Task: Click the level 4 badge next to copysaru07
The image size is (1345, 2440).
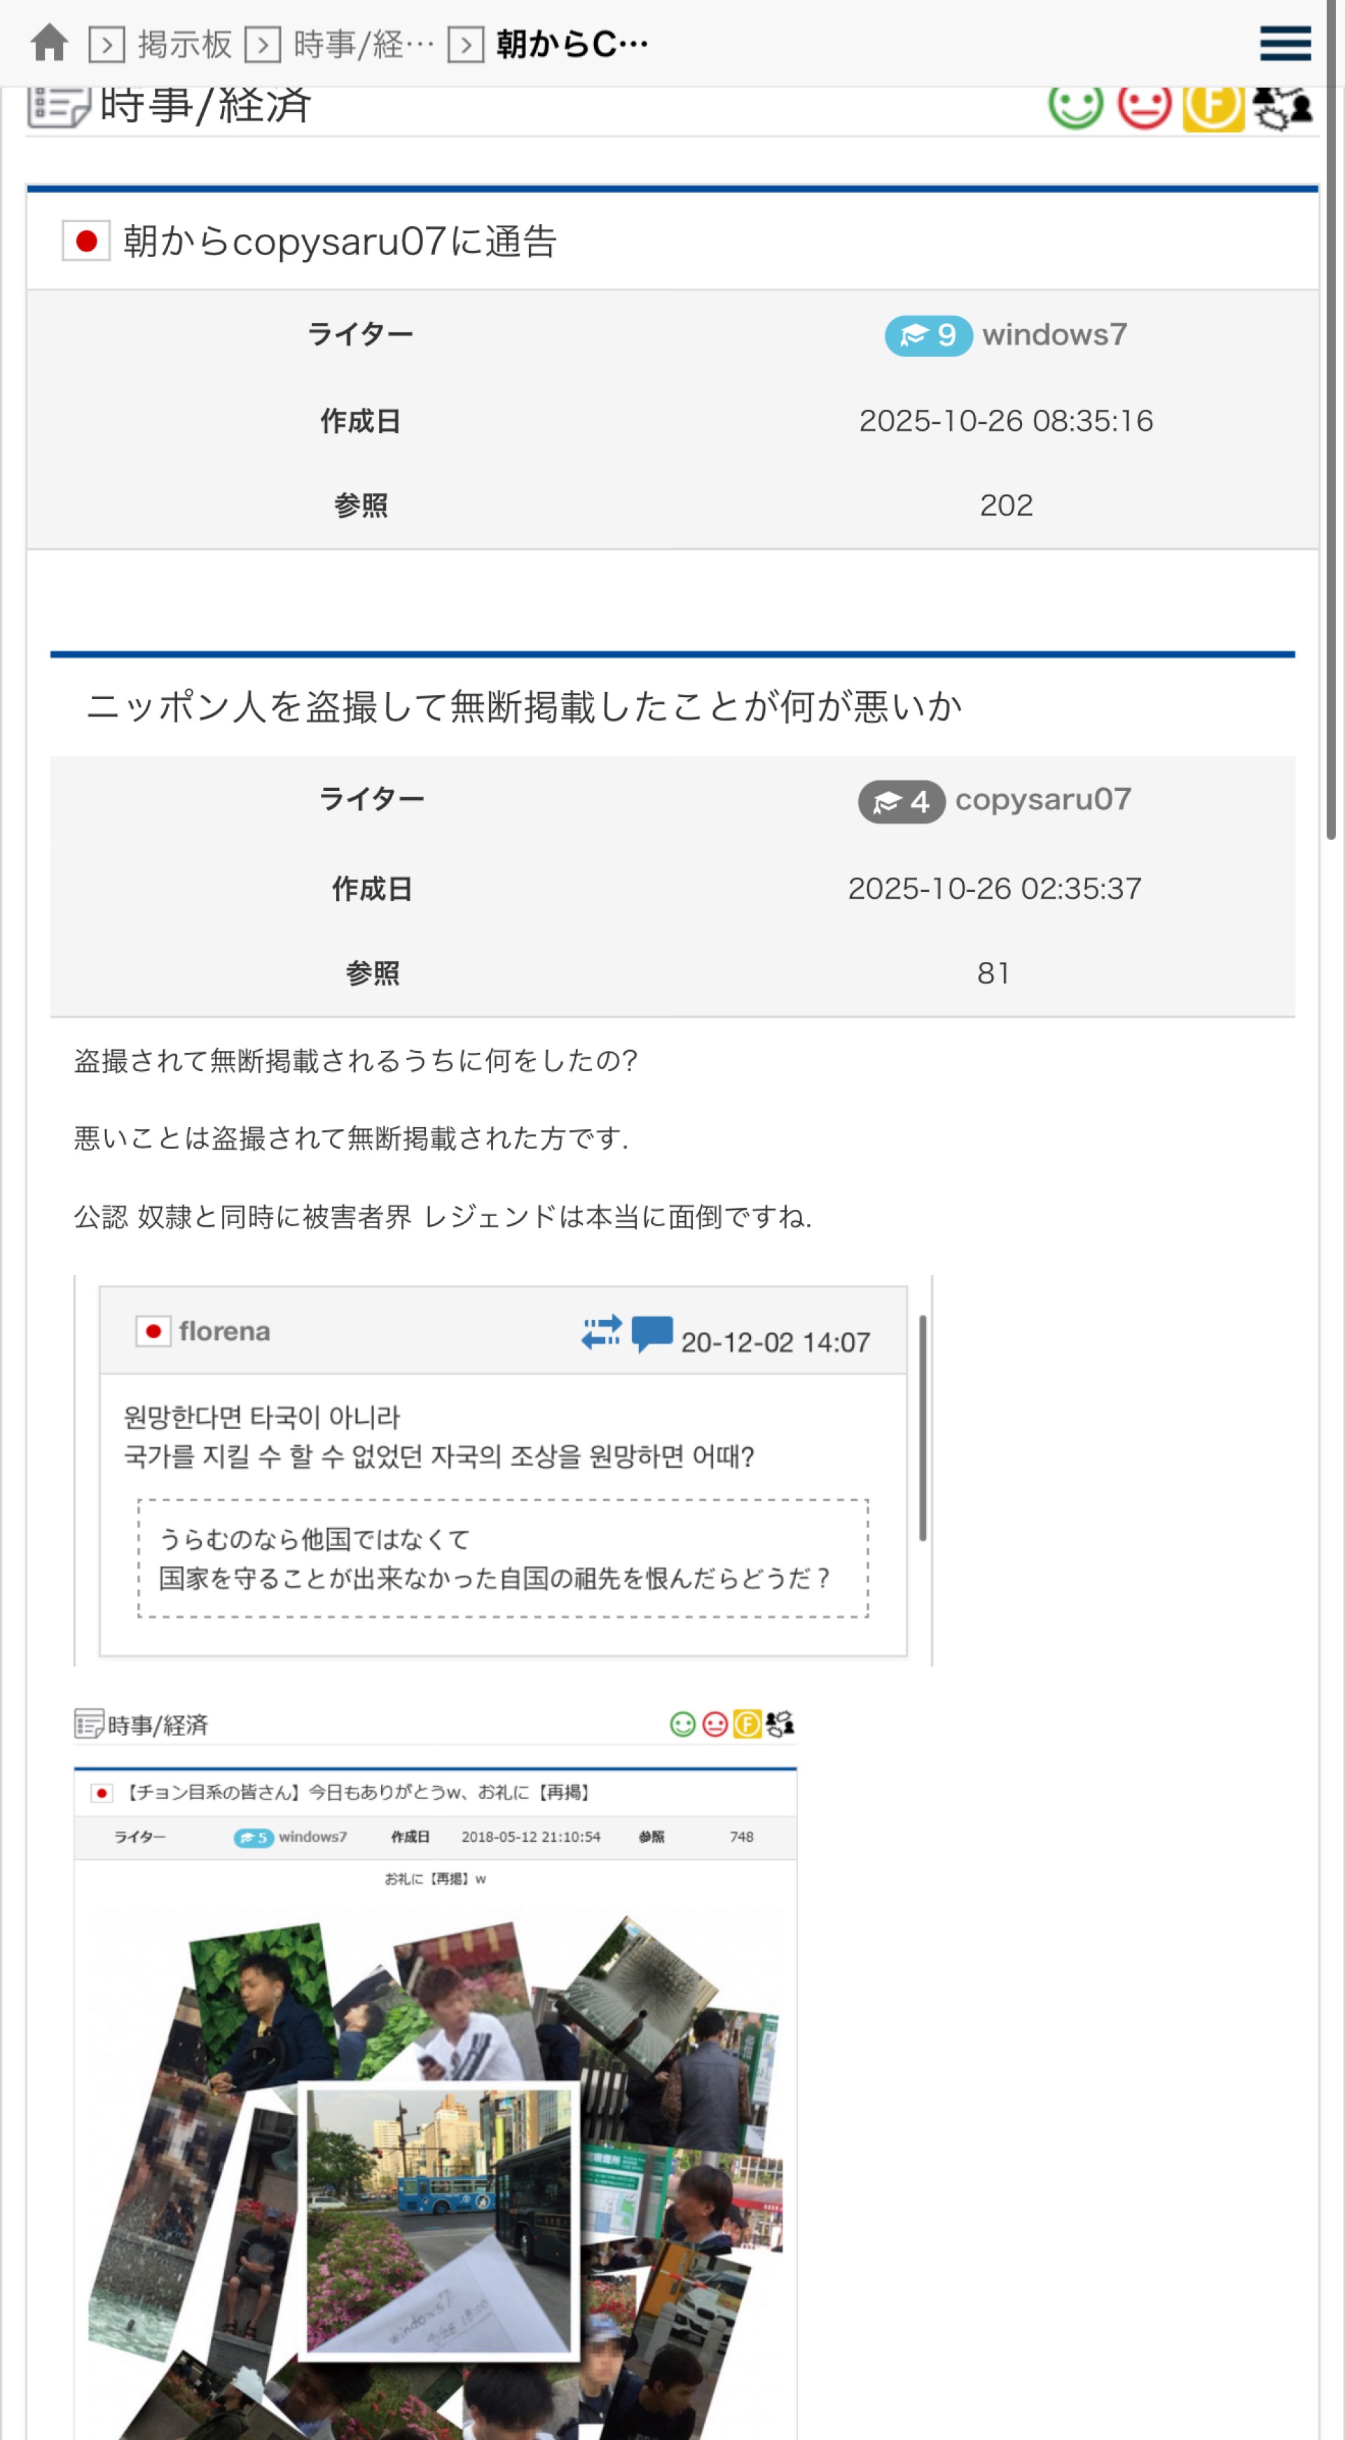Action: click(901, 802)
